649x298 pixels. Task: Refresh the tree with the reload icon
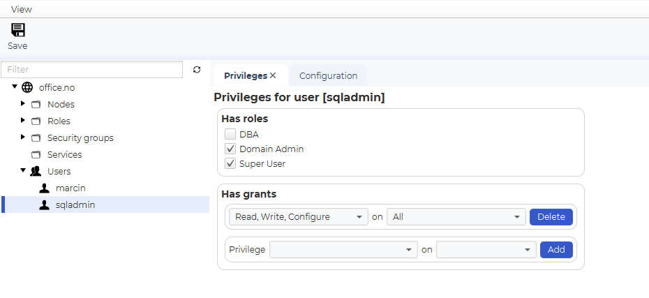click(197, 70)
